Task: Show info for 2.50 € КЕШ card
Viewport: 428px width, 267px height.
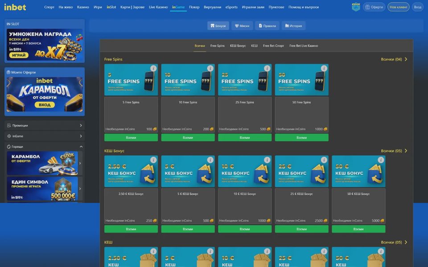Action: (153, 251)
